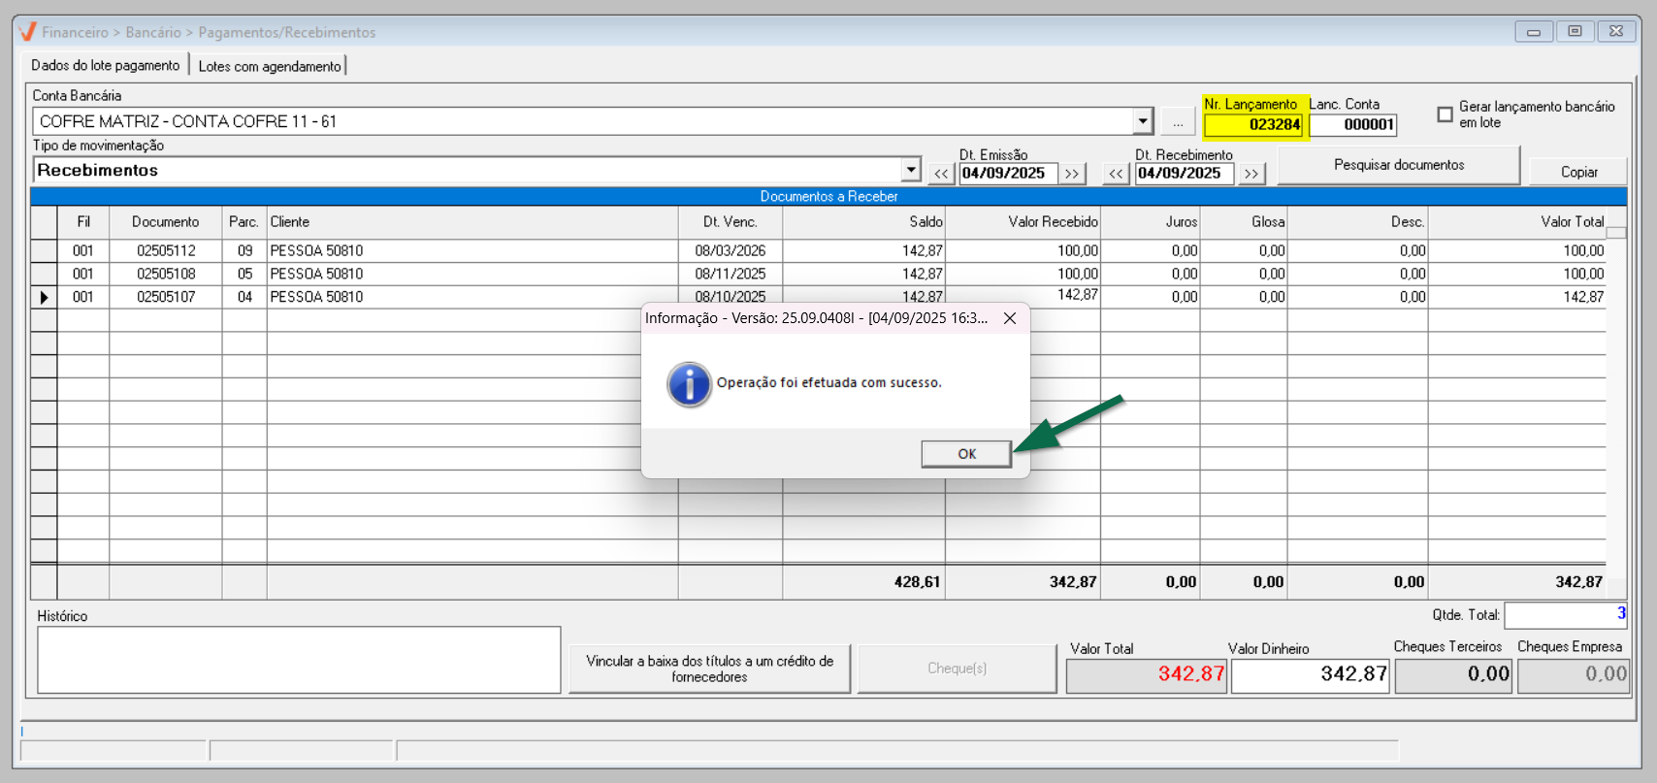The height and width of the screenshot is (783, 1657).
Task: Switch to Lotes com agendamento tab
Action: [x=270, y=66]
